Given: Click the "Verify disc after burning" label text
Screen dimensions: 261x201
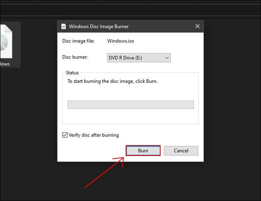Looking at the screenshot, I should pyautogui.click(x=94, y=135).
